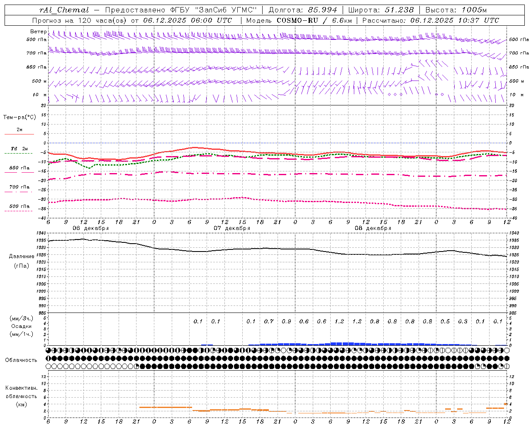This screenshot has width=531, height=425.
Task: Click the (мм/3ч.) precipitation unit label
Action: (x=21, y=318)
